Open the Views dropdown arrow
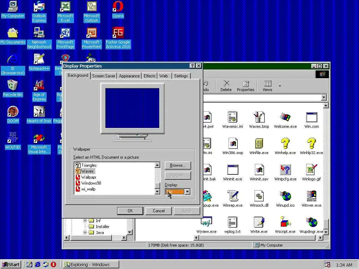Screen dimensions: 359x269 coord(280,86)
